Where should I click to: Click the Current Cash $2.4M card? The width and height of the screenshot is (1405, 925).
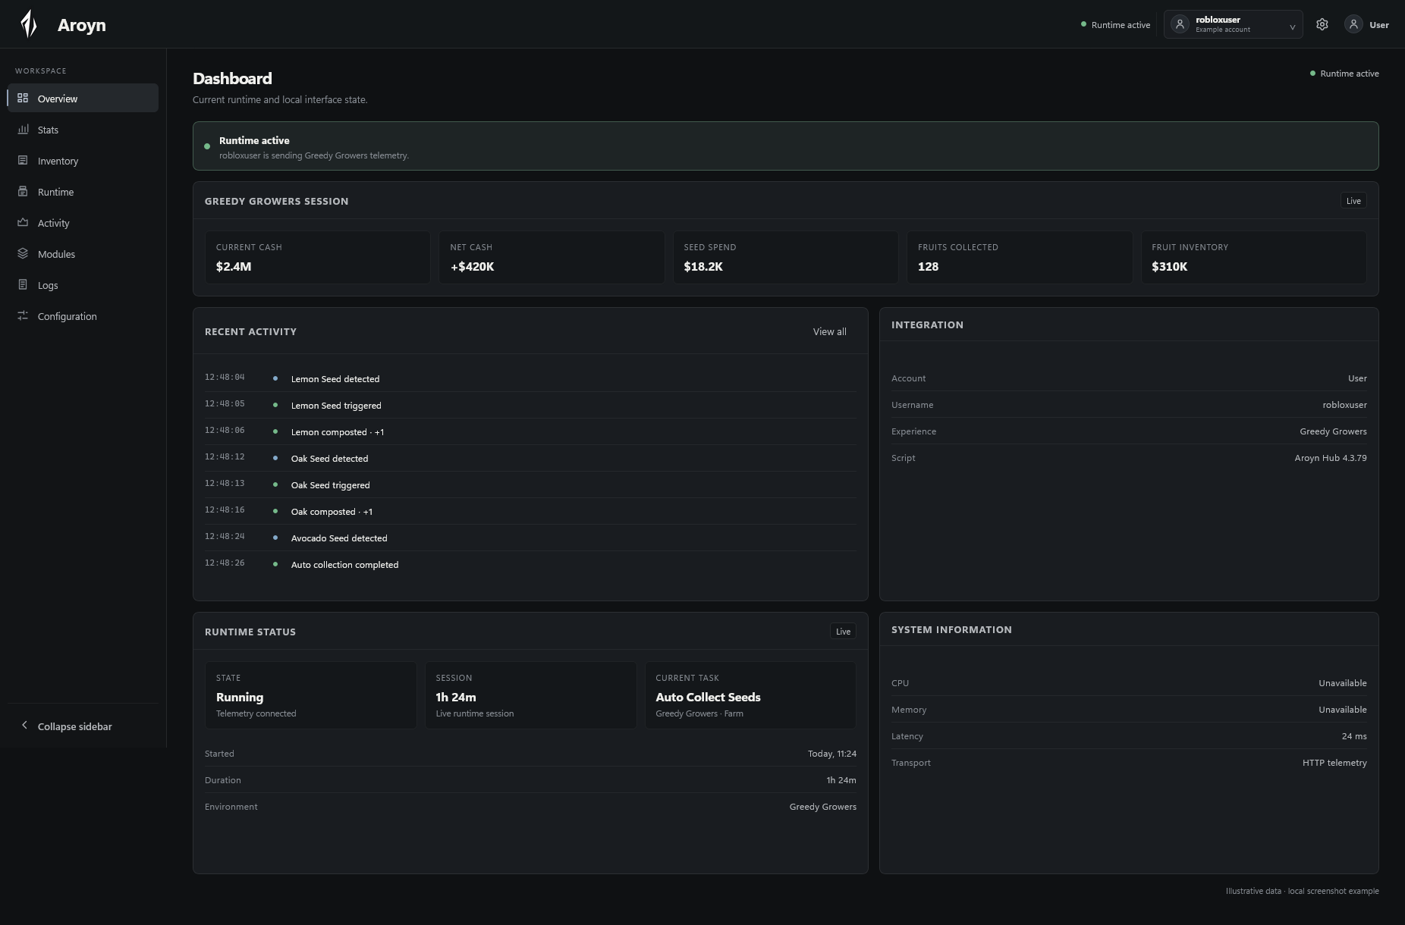pyautogui.click(x=317, y=258)
